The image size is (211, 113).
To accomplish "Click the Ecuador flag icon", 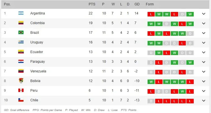I will coord(21,52).
